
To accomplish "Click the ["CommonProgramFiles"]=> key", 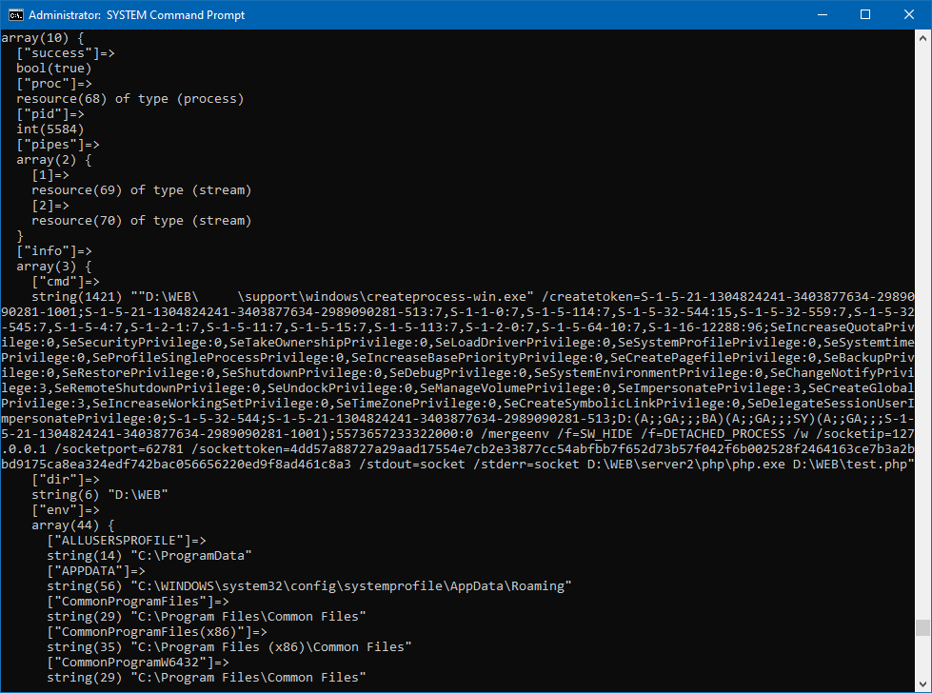I will [138, 601].
